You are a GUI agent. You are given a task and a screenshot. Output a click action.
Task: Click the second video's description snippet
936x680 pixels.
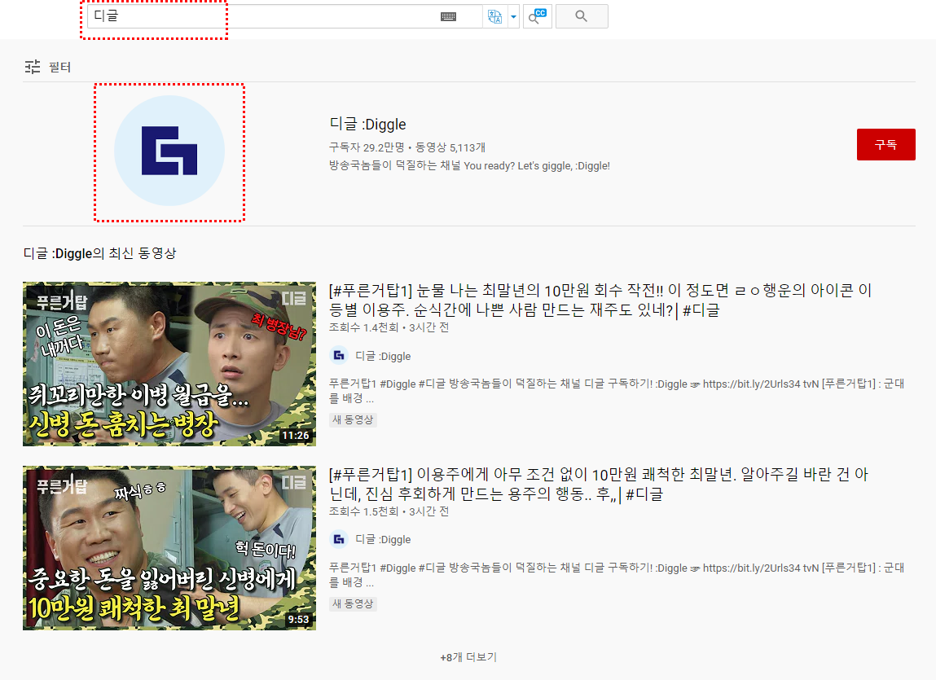(x=617, y=574)
